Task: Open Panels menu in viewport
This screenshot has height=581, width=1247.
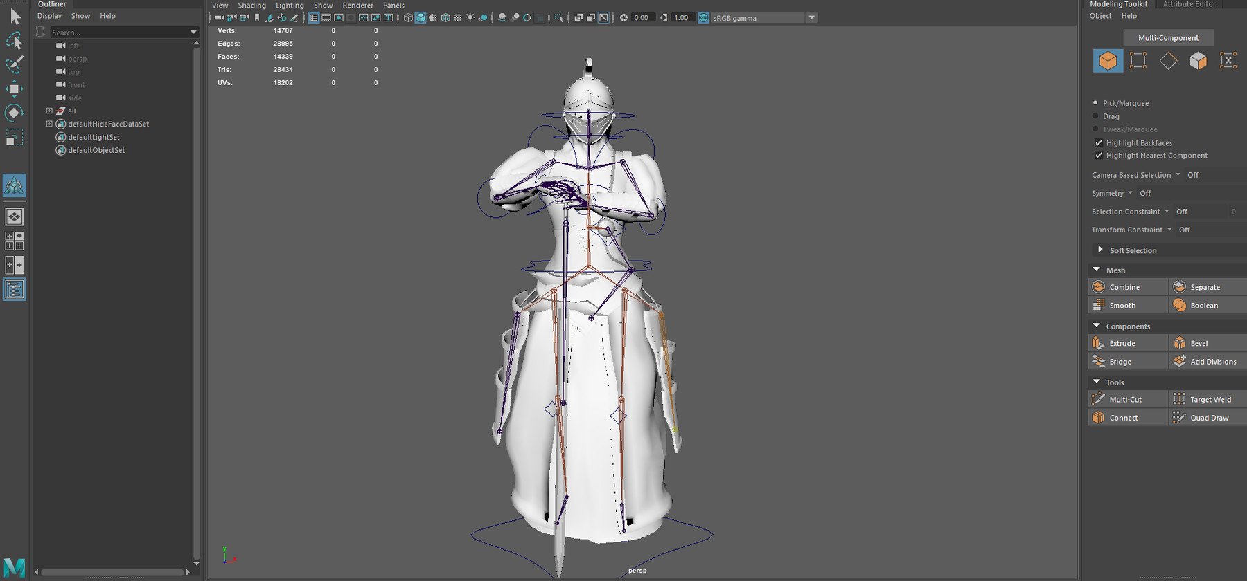Action: pos(393,5)
